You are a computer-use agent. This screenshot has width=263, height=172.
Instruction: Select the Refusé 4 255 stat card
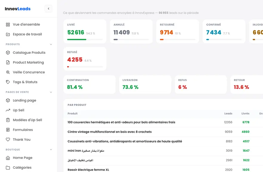pos(85,59)
